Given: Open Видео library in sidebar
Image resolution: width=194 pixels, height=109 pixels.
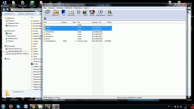Looking at the screenshot, I should point(9,33).
